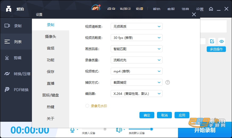
Task: Open speaker device dropdown arrow
Action: click(124, 129)
